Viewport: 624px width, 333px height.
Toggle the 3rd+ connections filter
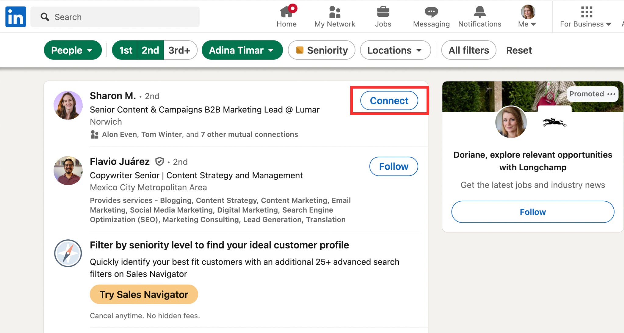click(x=180, y=50)
